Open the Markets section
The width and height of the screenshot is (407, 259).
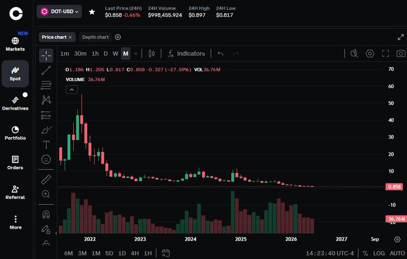15,44
